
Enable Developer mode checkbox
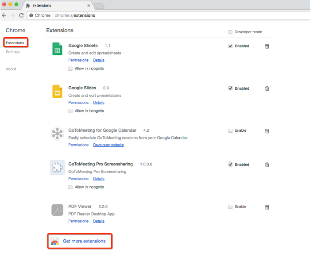click(230, 32)
